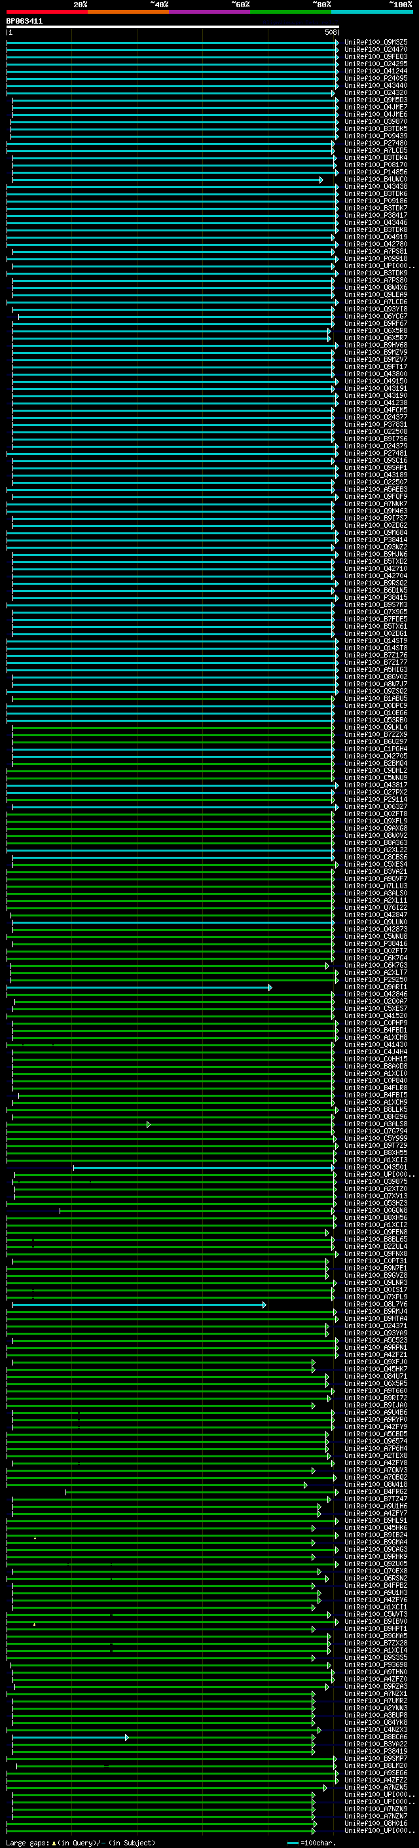Click the orange ~40% identity legend segment
The width and height of the screenshot is (419, 1848).
(x=128, y=12)
